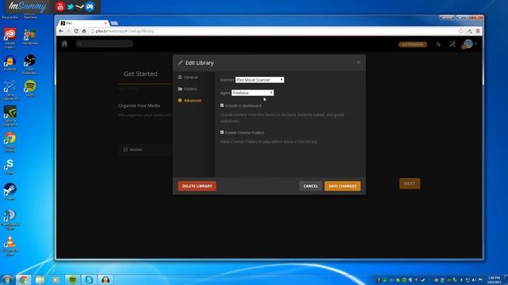Click the Chrome address bar URL
This screenshot has width=508, height=285.
tap(125, 31)
